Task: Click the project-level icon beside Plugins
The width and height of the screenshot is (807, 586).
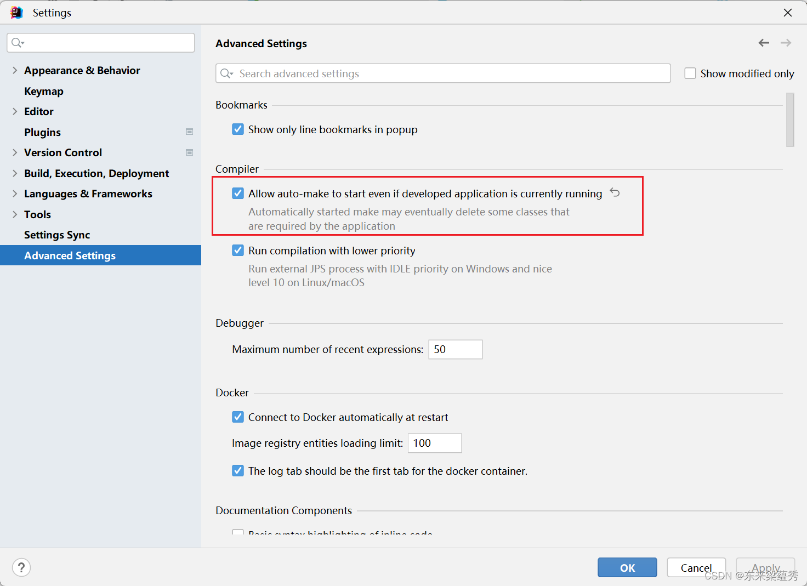Action: (x=189, y=132)
